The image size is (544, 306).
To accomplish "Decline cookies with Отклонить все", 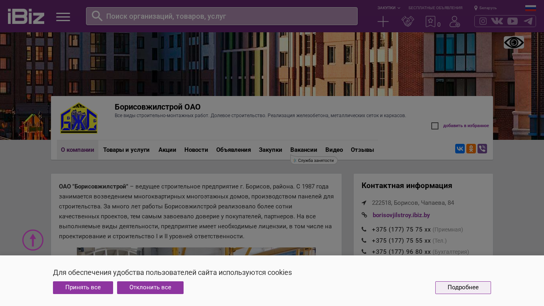I will (x=150, y=288).
